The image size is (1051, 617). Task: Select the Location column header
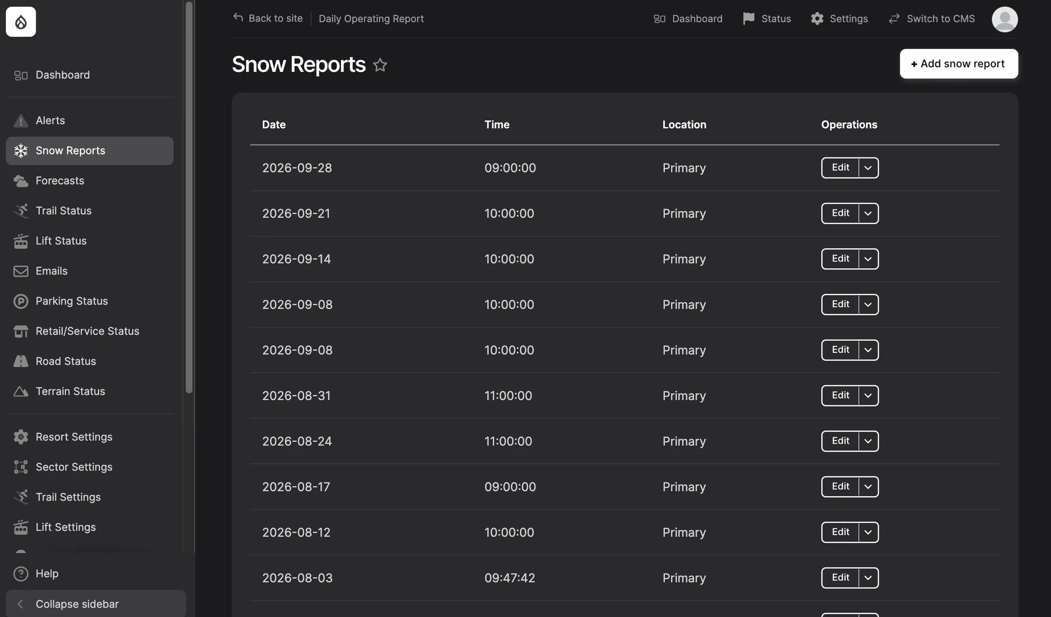coord(684,125)
